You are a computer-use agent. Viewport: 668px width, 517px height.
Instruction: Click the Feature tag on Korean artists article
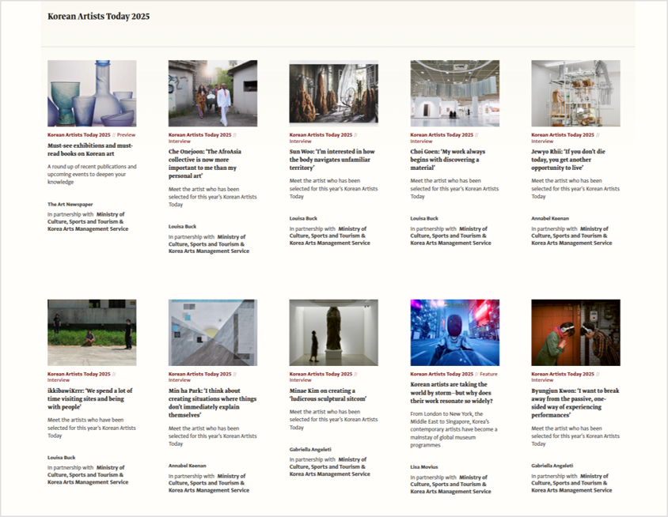(x=488, y=374)
